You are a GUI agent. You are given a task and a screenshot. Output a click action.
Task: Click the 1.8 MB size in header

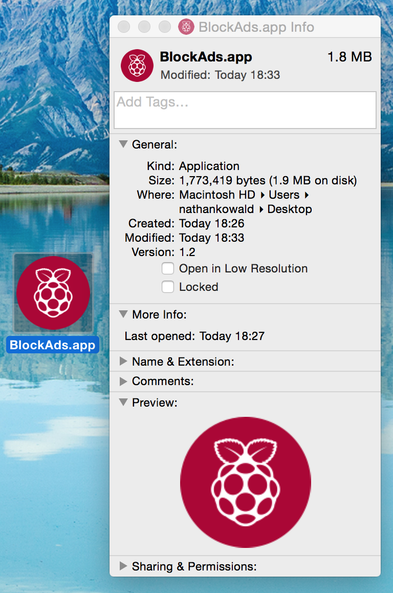tap(350, 57)
